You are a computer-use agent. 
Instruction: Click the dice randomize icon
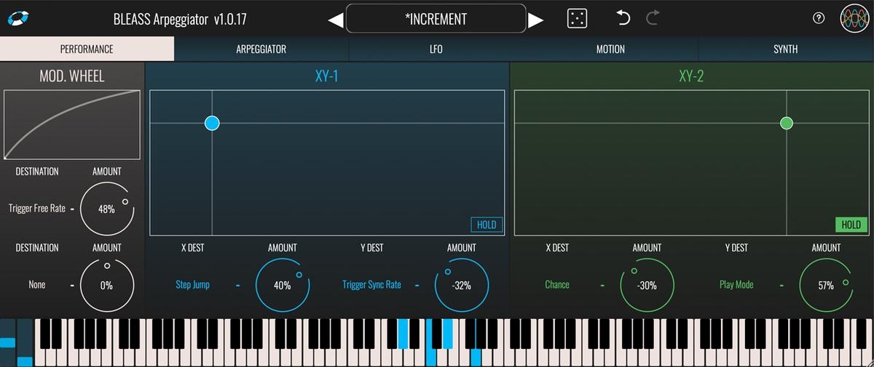click(x=577, y=19)
